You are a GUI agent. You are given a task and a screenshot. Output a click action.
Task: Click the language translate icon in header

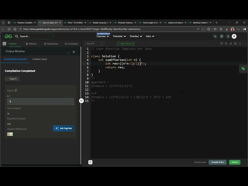pyautogui.click(x=215, y=36)
